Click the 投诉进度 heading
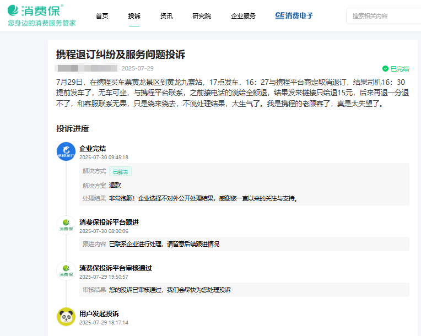Screen dimensions: 421x336 coord(73,128)
